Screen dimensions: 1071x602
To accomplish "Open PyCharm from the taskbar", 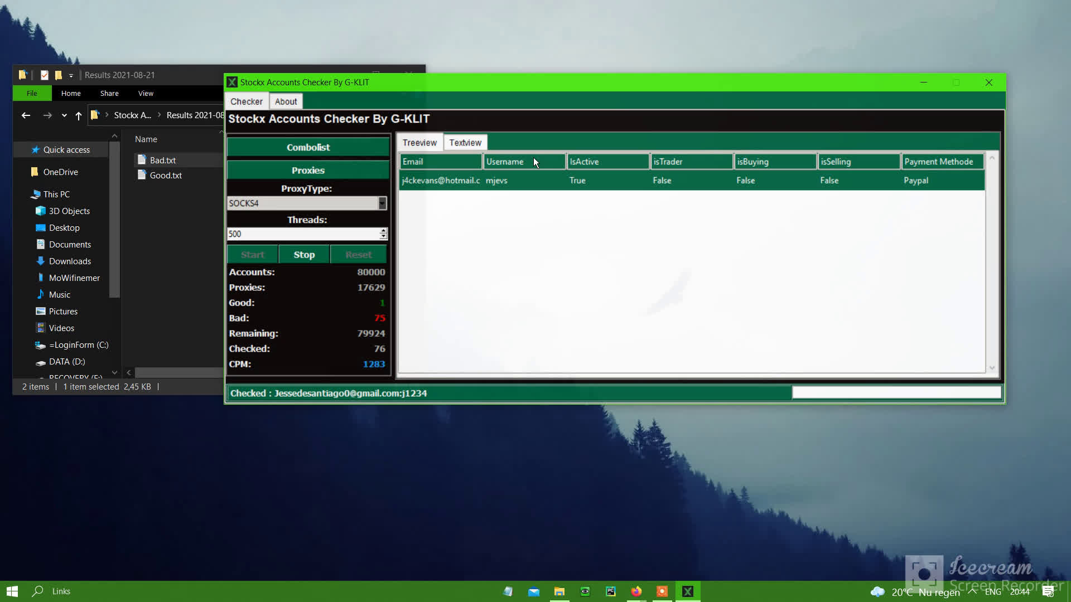I will pos(611,591).
